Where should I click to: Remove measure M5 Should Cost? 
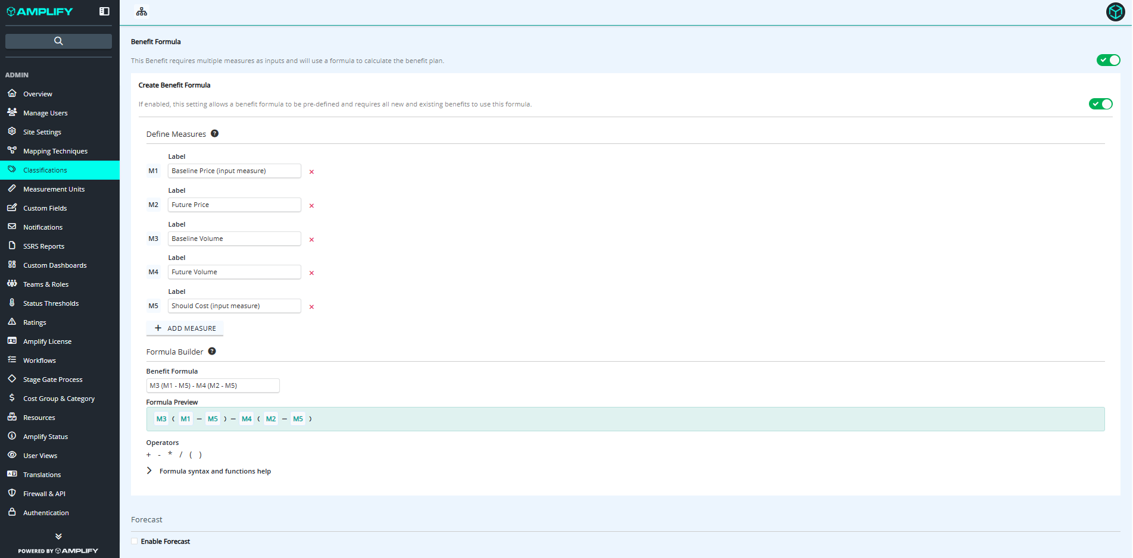pos(311,307)
